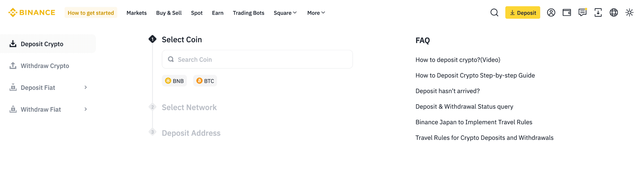Open the Markets menu item
The image size is (642, 185).
[x=136, y=13]
